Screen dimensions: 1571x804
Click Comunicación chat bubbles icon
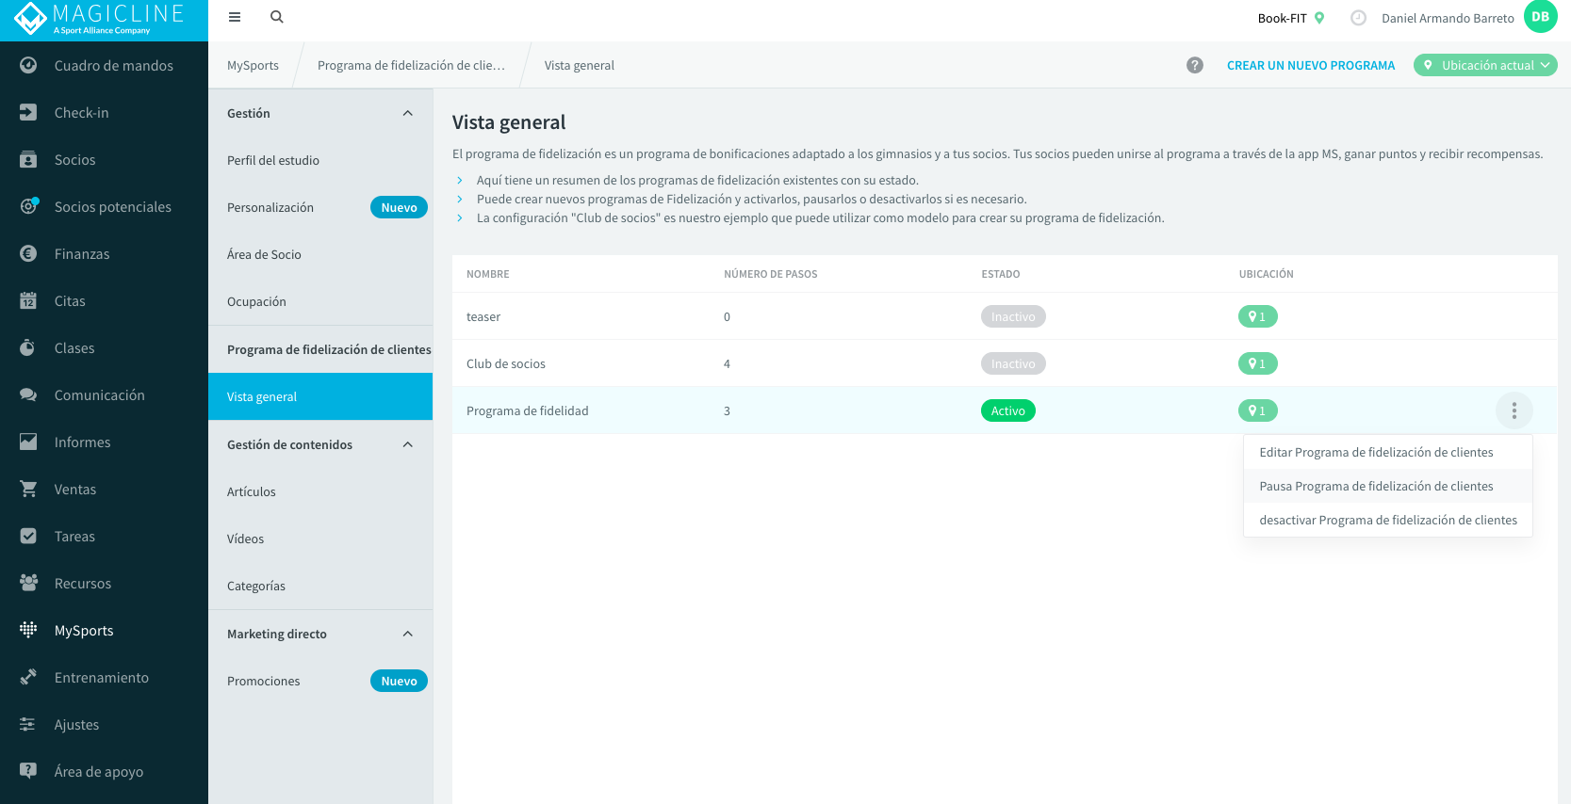(x=28, y=394)
